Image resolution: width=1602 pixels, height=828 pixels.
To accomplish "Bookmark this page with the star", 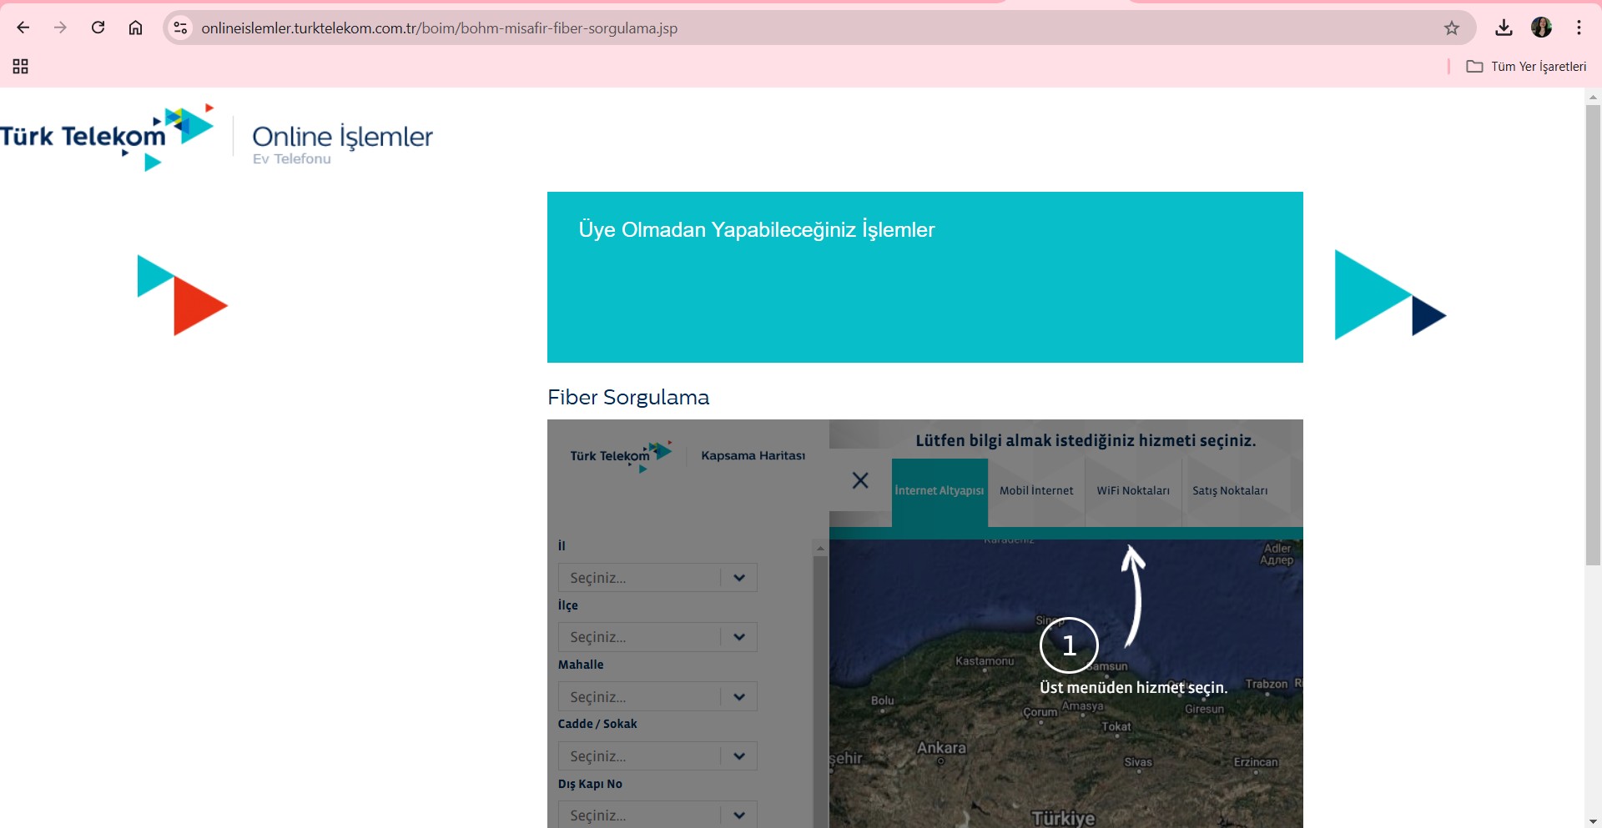I will coord(1452,28).
